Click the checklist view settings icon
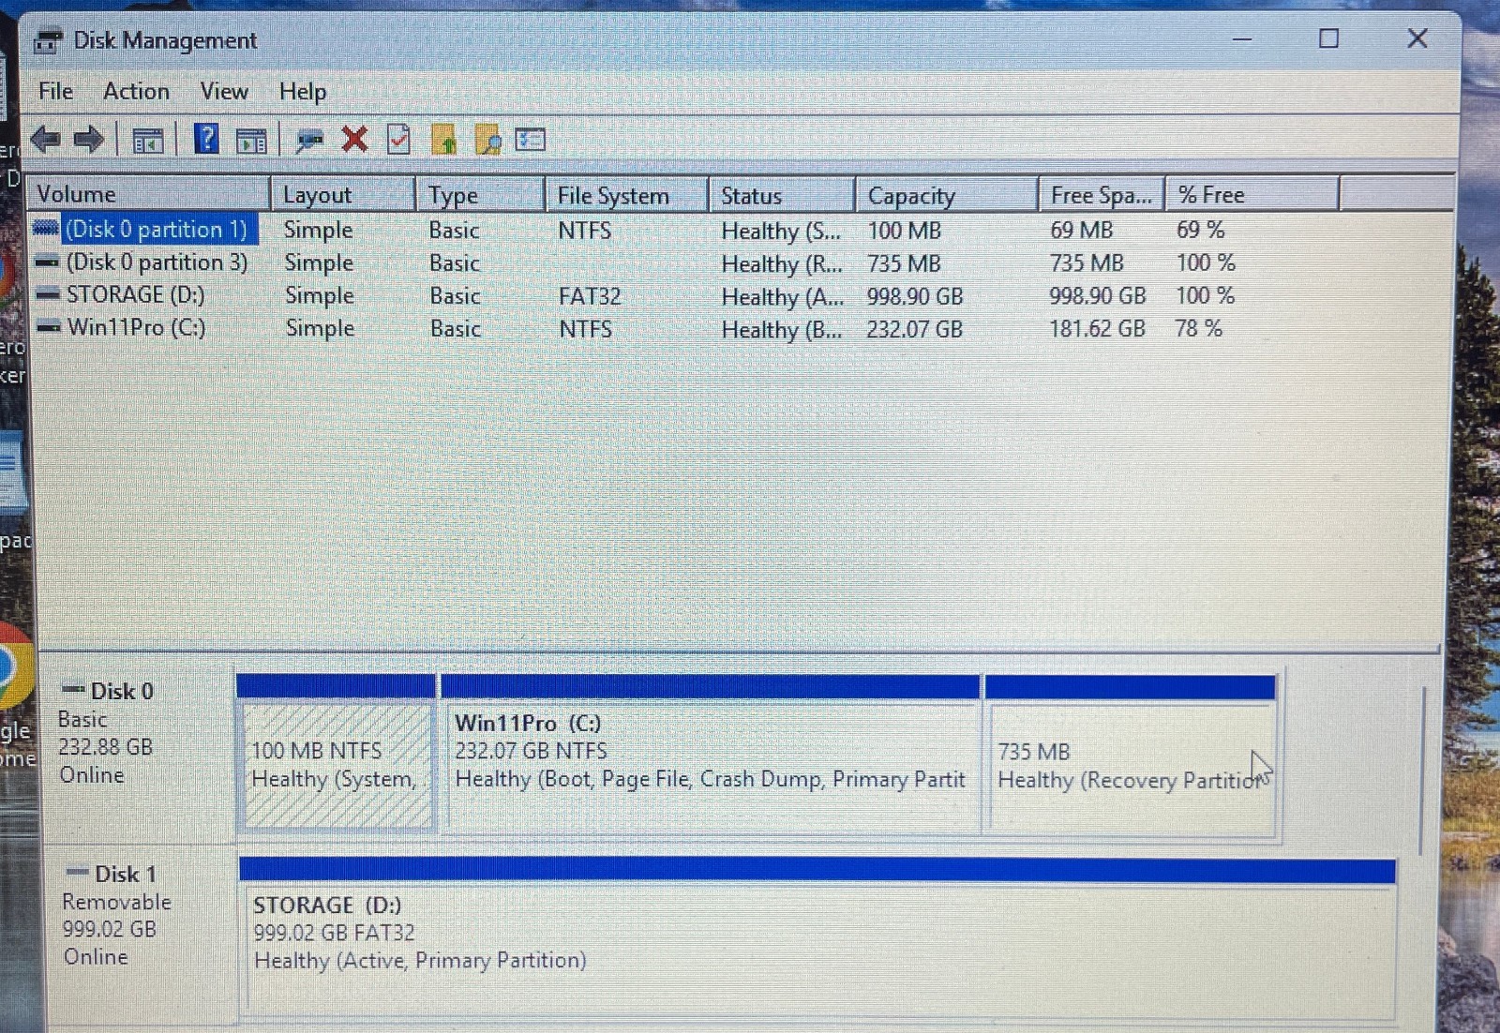The image size is (1500, 1033). [530, 140]
